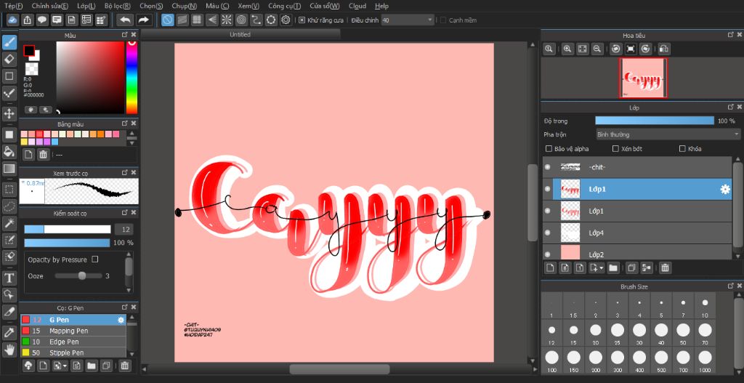744x383 pixels.
Task: Select the Move tool
Action: (x=9, y=113)
